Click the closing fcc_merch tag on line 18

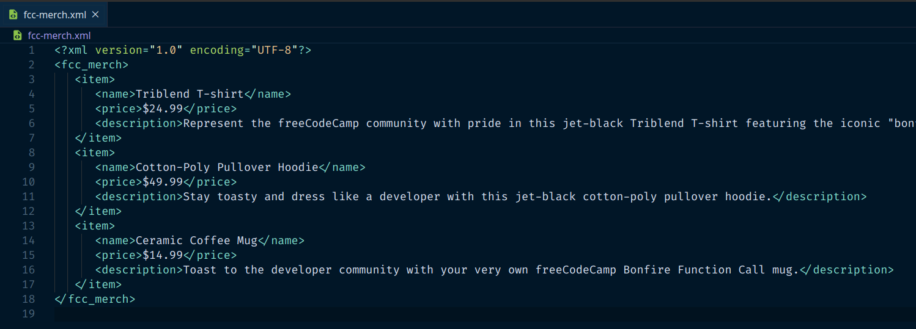(95, 299)
